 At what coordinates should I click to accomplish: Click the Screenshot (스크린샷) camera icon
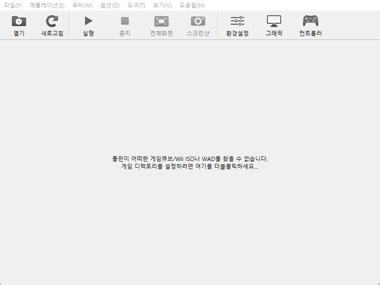pos(198,21)
